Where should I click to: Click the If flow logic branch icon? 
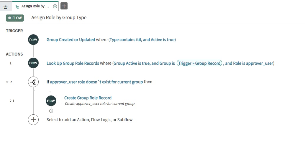click(33, 82)
